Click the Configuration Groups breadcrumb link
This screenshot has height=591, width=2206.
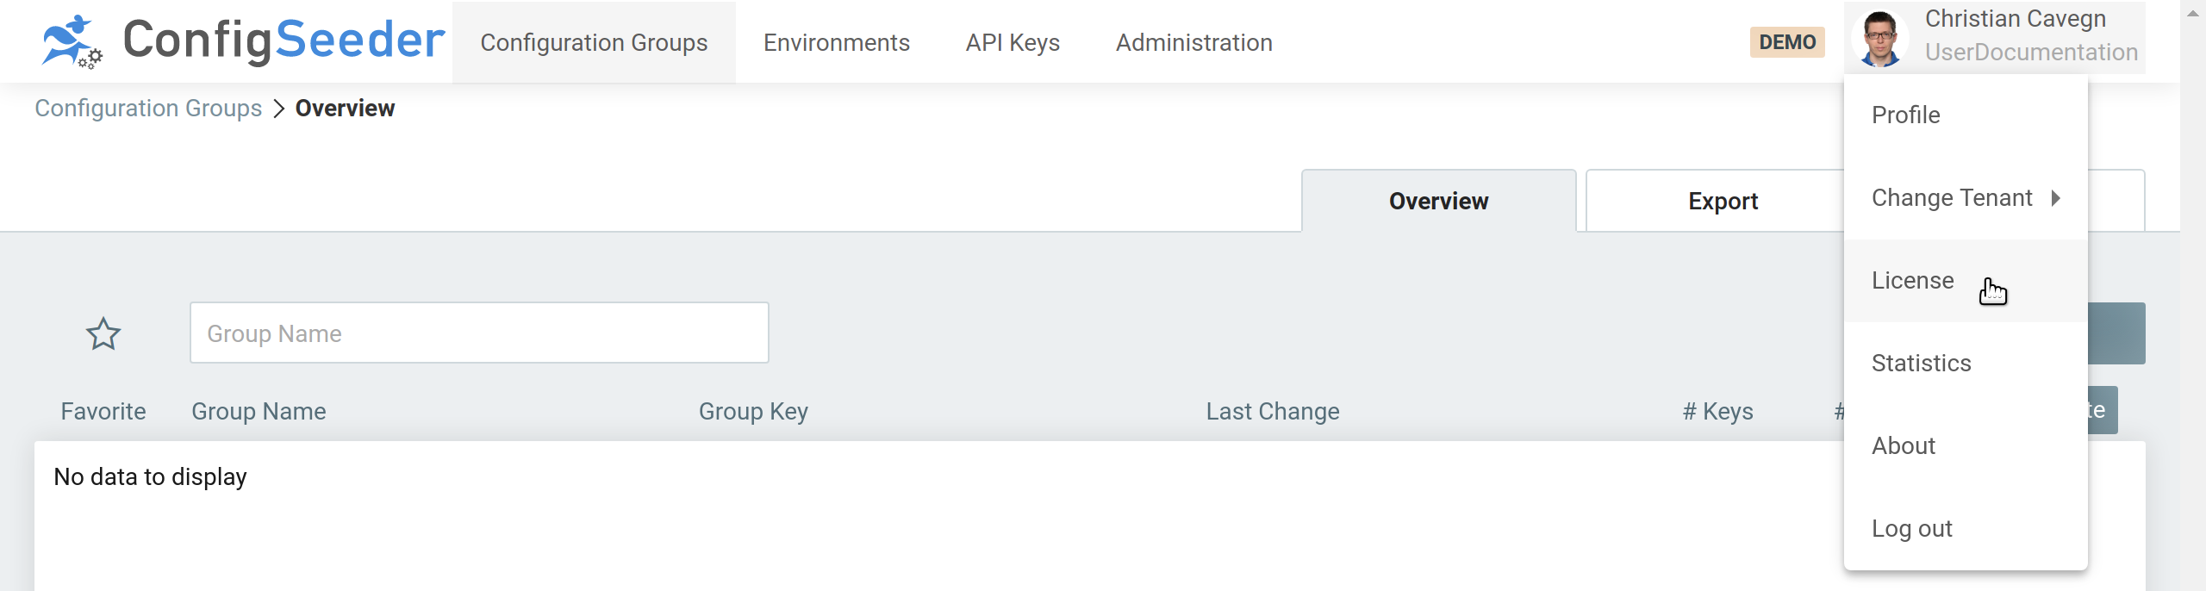coord(148,109)
